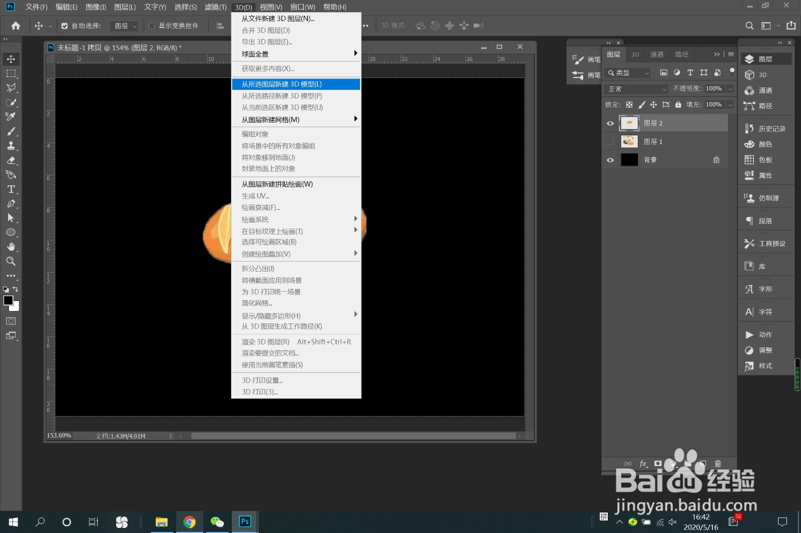
Task: Select the Ellipse shape tool
Action: pos(11,232)
